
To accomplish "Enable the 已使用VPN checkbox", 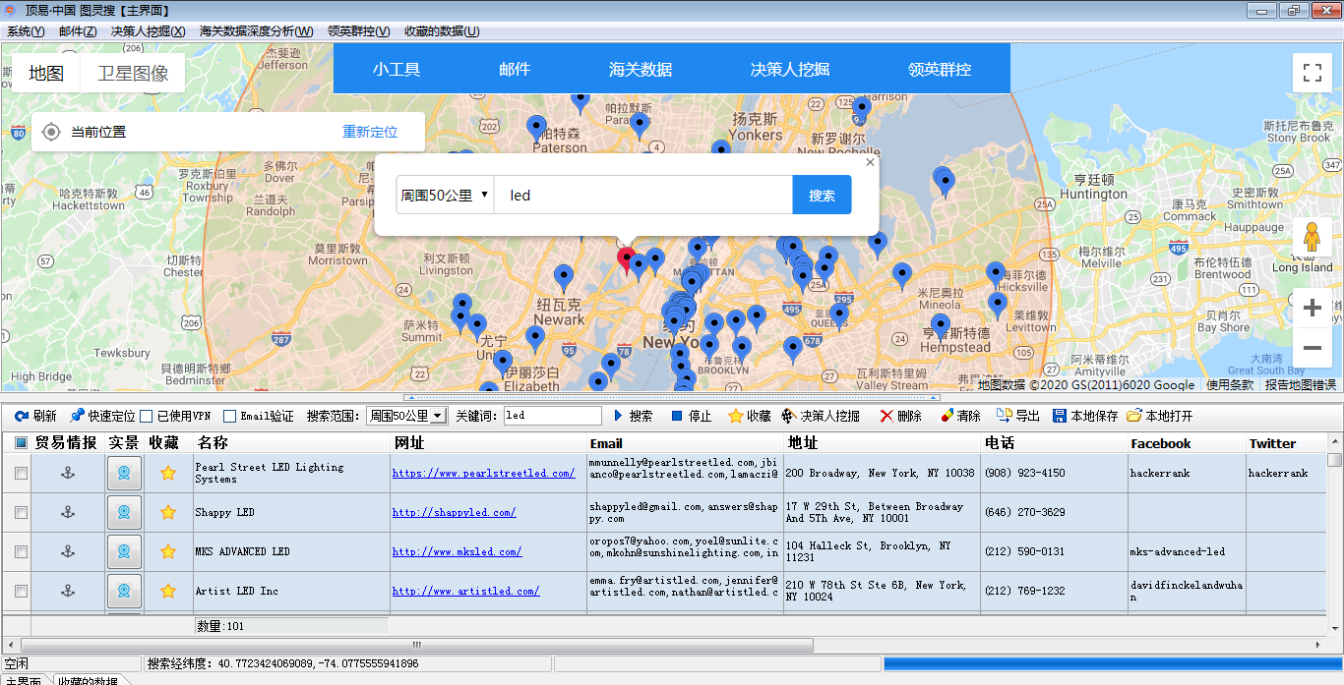I will [x=147, y=417].
